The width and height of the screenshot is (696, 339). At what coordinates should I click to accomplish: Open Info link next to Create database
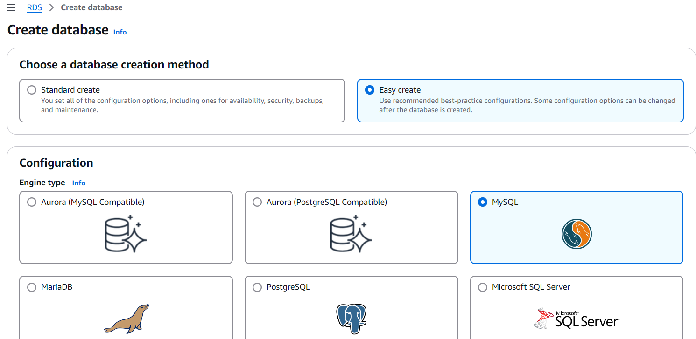(120, 32)
